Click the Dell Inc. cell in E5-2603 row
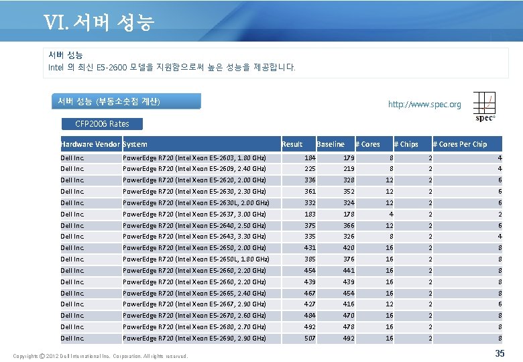The image size is (523, 362). click(91, 158)
